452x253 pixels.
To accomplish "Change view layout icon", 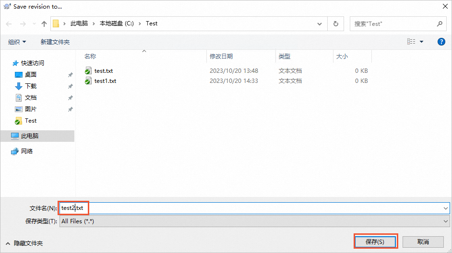I will 411,42.
